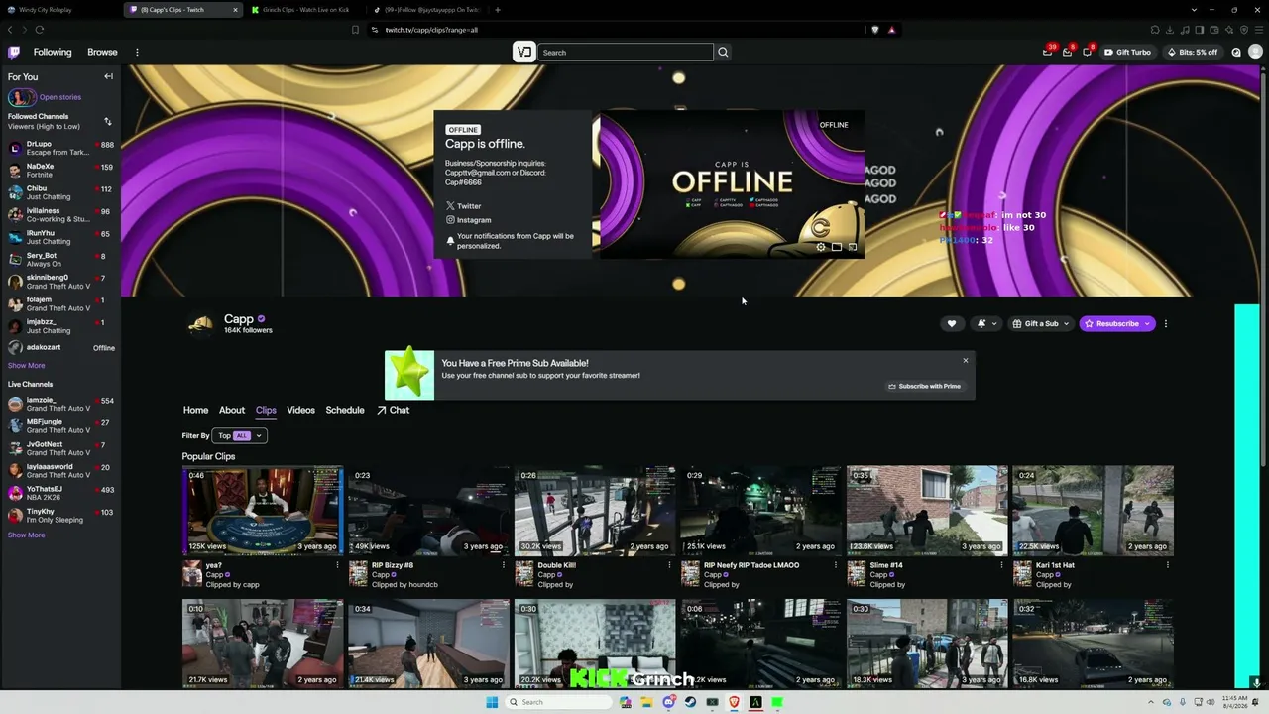Open Capp's Instagram link
The height and width of the screenshot is (714, 1269).
point(468,220)
